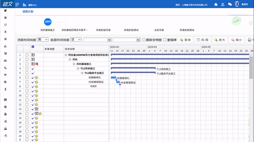Click the red flag icon in row 3
The width and height of the screenshot is (254, 142).
36,64
